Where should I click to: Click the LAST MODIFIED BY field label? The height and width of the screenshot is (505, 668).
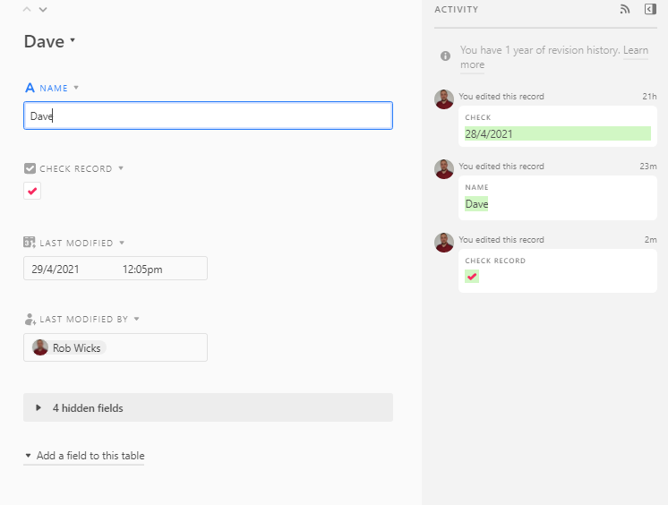(84, 319)
